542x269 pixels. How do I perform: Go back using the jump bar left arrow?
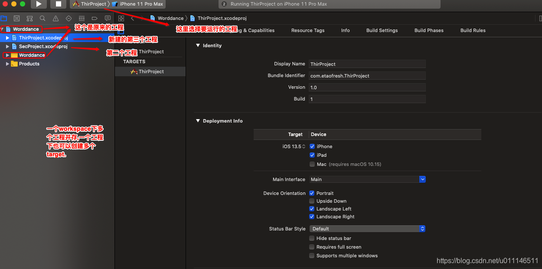pos(132,18)
